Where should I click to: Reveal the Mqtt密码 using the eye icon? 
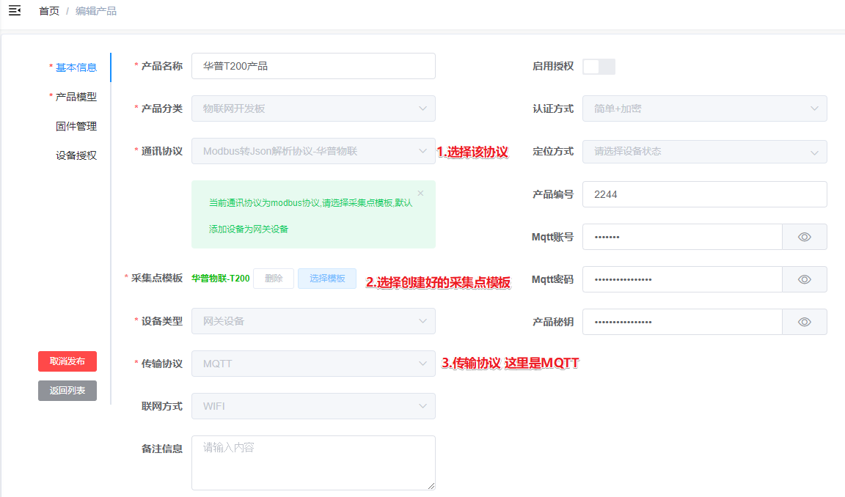804,279
